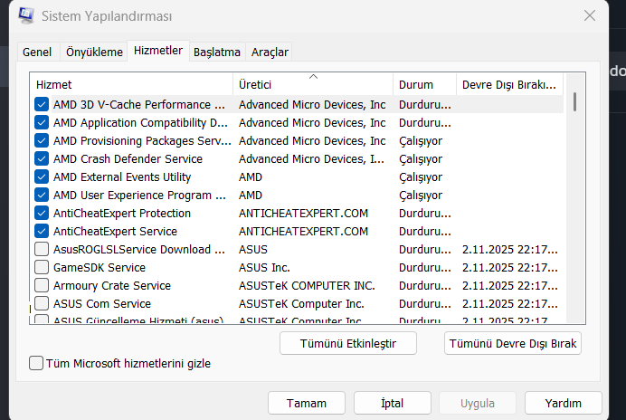
Task: Check the ASUS Com Service box
Action: (42, 303)
